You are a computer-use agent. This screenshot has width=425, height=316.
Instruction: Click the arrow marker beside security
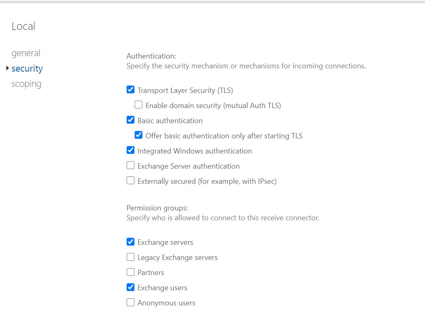coord(8,68)
